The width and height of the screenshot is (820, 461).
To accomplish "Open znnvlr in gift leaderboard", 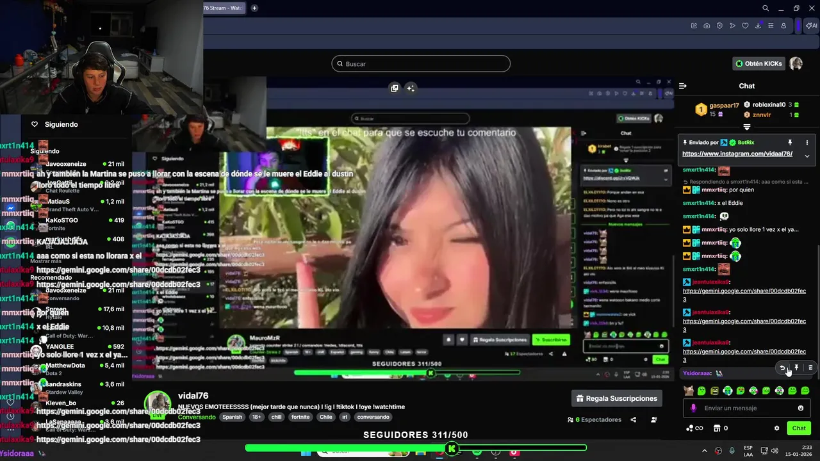I will pos(762,115).
